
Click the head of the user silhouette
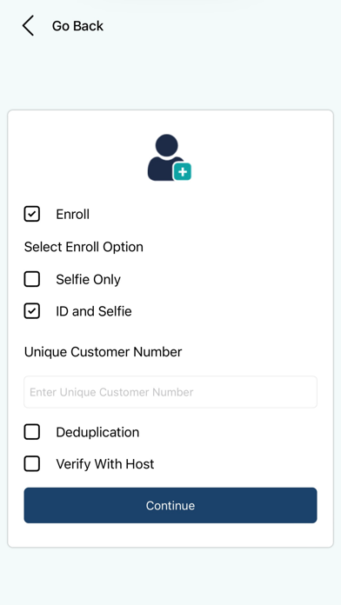point(166,145)
